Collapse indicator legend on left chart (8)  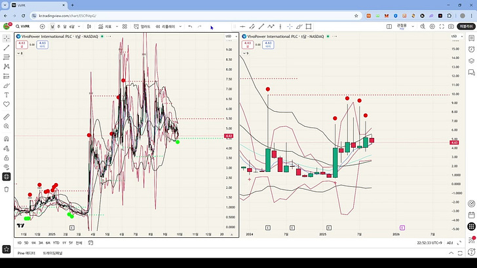click(x=20, y=53)
